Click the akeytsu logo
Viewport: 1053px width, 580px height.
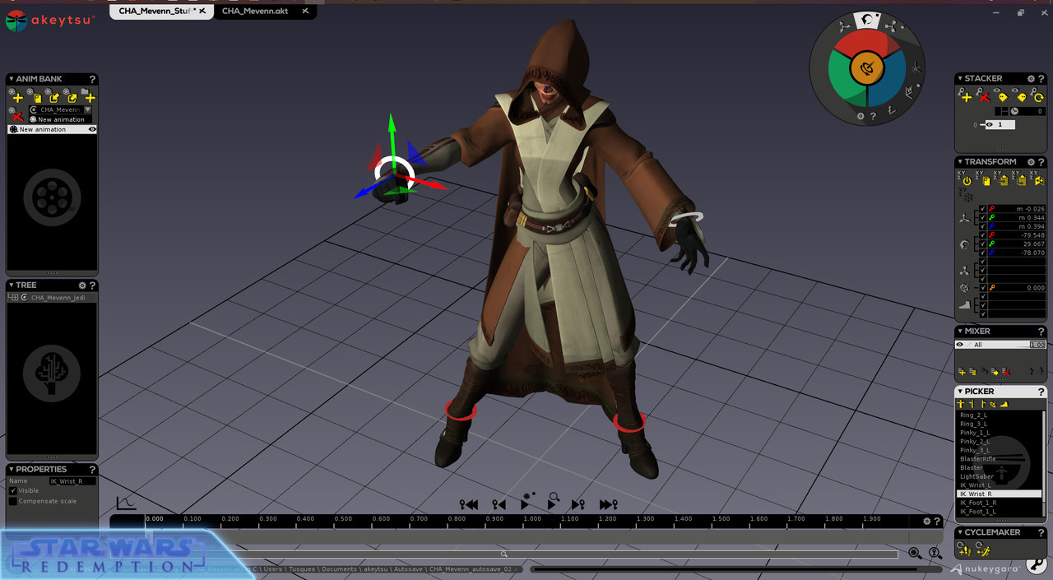click(x=49, y=20)
